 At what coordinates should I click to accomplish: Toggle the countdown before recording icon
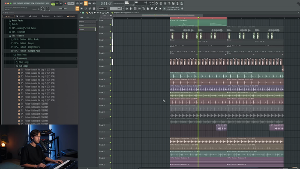click(86, 3)
